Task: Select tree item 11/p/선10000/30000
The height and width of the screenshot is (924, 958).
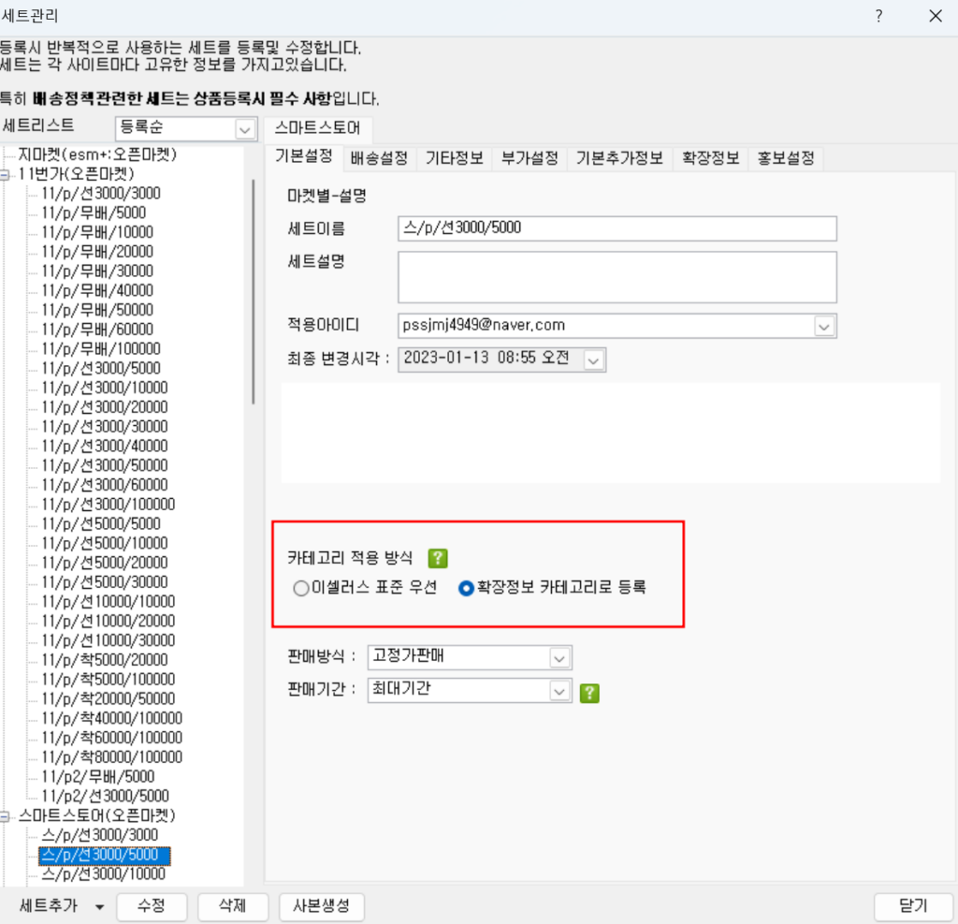Action: [x=109, y=641]
